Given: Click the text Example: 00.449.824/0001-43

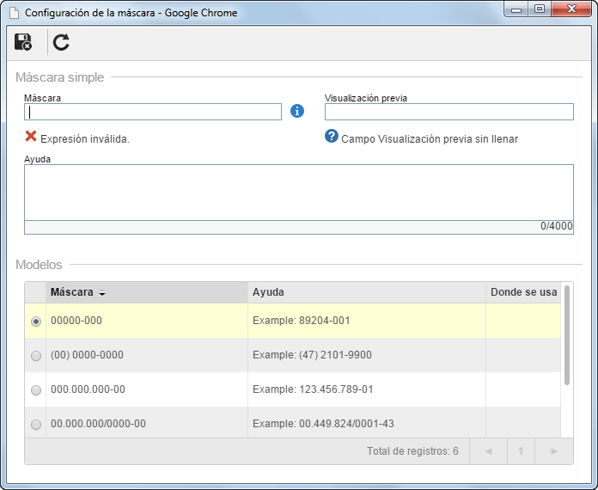Looking at the screenshot, I should (x=323, y=424).
